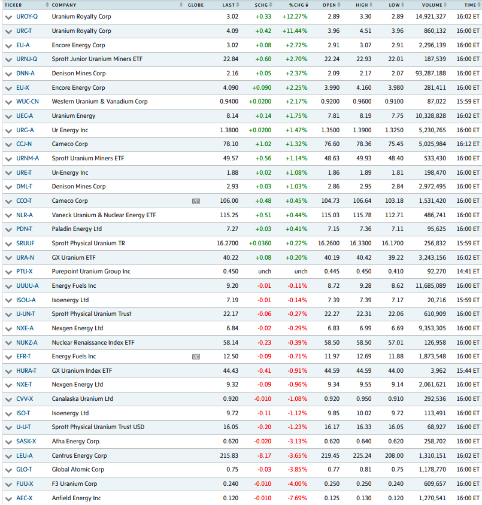
Task: Select 'Centrus Energy Corp' company name
Action: [x=79, y=455]
